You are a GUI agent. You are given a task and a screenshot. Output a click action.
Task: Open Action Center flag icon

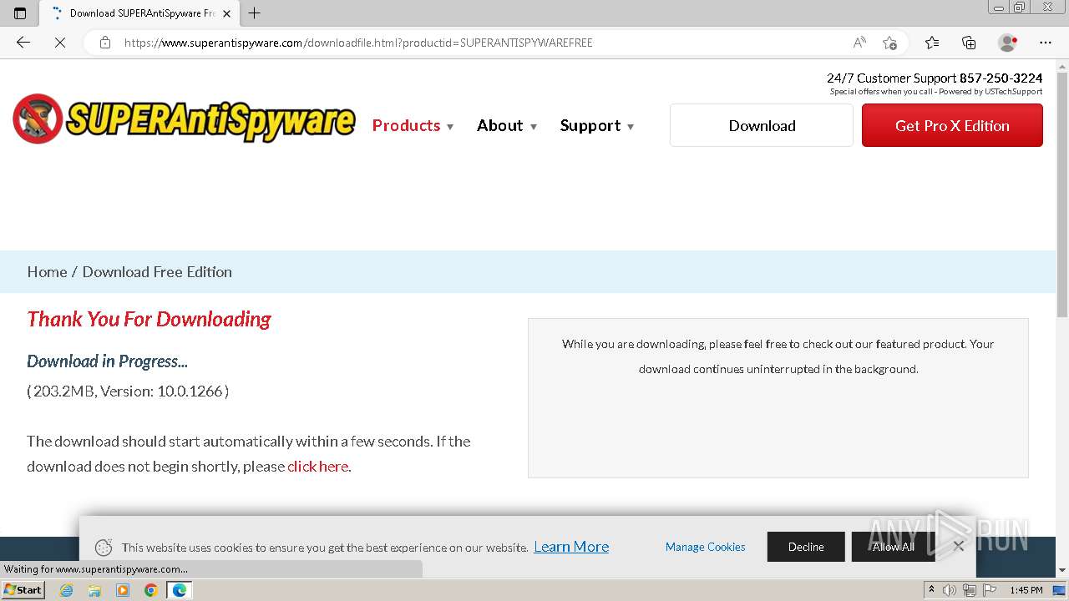click(x=990, y=590)
